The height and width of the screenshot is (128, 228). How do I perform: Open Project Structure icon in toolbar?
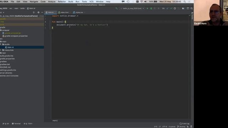(x=183, y=9)
